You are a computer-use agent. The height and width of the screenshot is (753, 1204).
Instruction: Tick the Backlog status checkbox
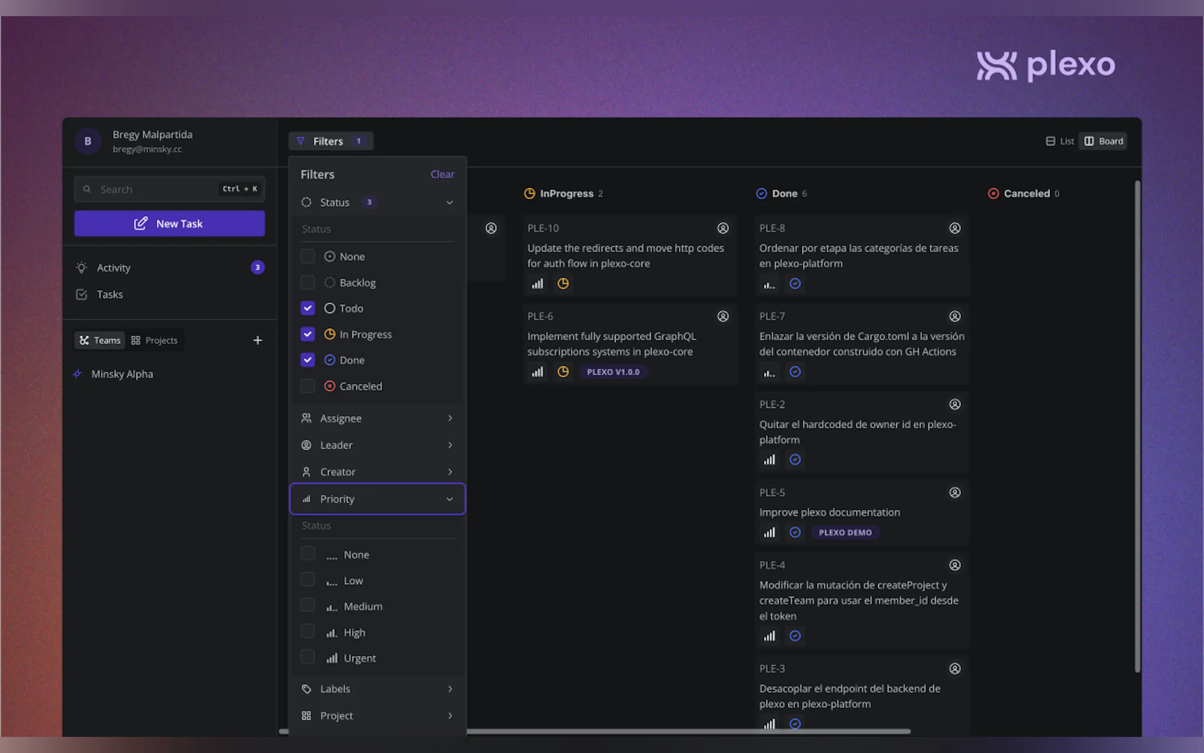(308, 283)
